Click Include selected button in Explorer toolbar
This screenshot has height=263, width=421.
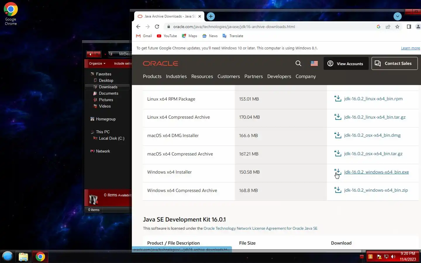pos(122,63)
